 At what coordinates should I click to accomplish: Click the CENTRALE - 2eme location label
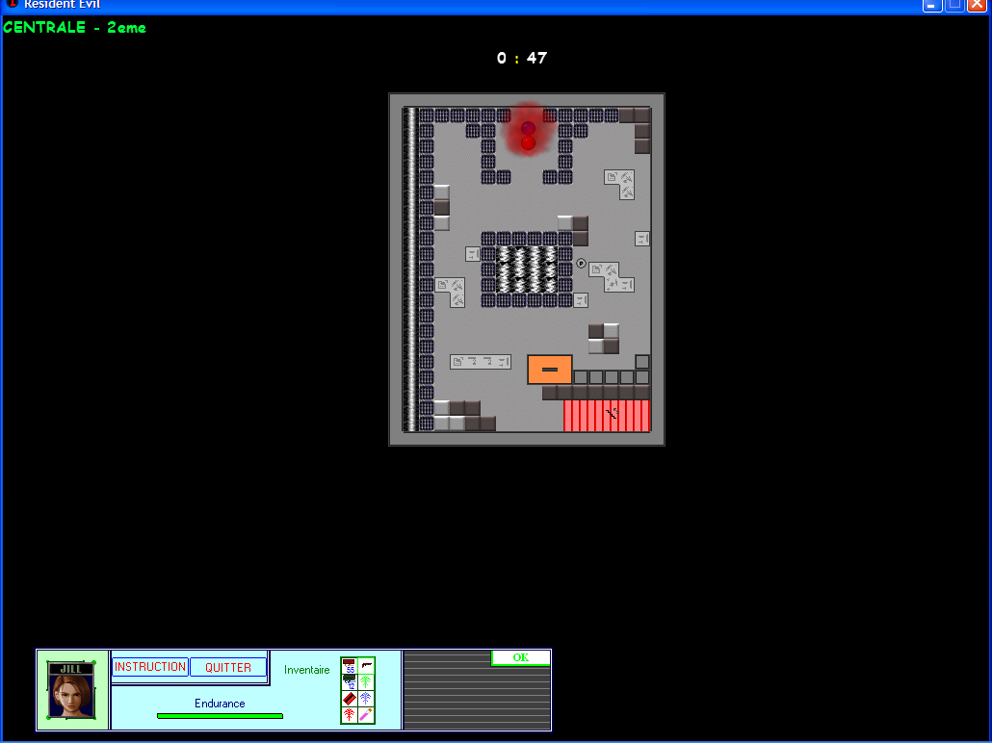pyautogui.click(x=75, y=27)
